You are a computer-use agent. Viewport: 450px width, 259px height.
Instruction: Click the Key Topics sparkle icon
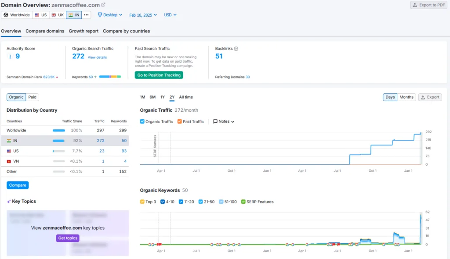point(9,202)
